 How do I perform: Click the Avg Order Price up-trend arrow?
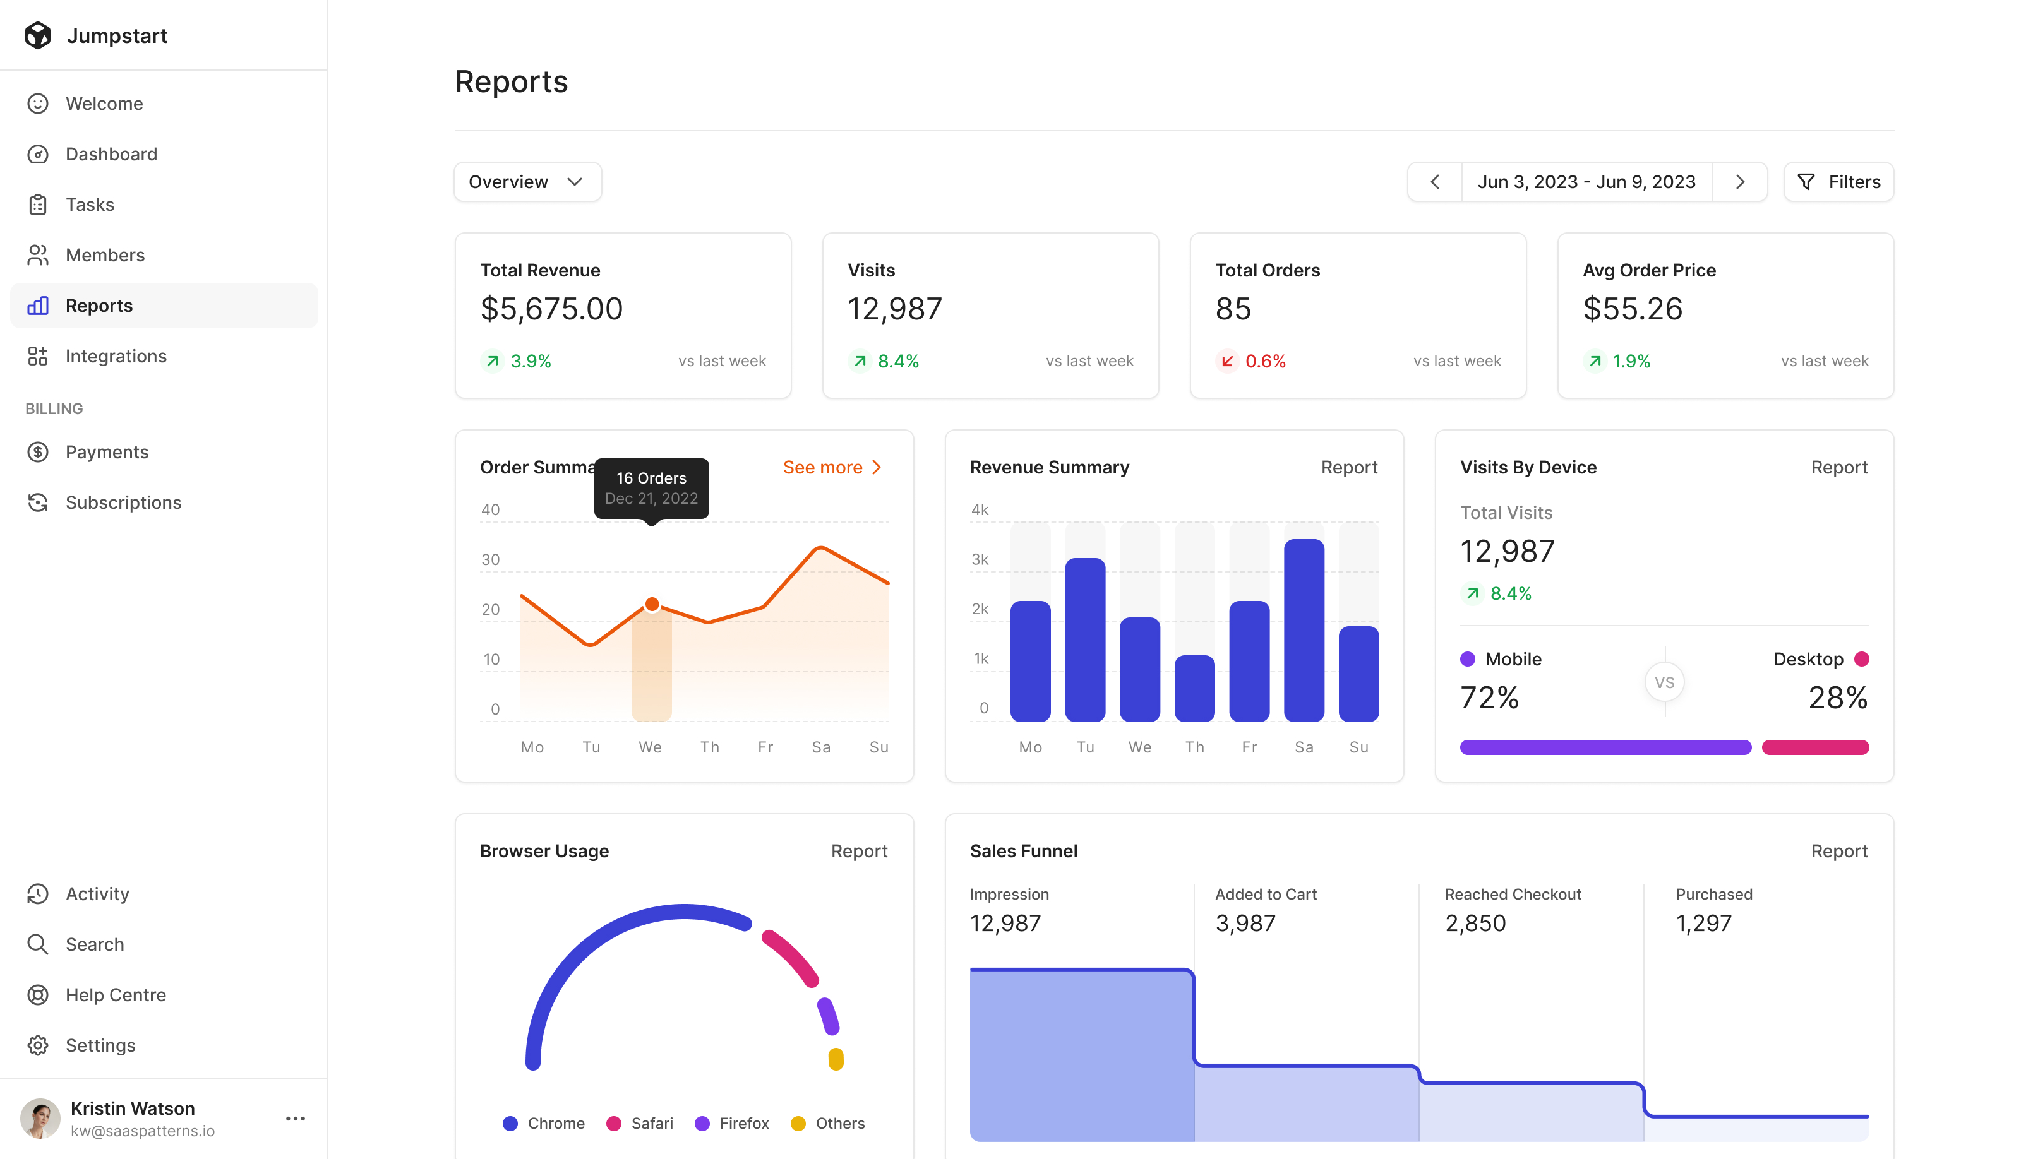pos(1595,361)
